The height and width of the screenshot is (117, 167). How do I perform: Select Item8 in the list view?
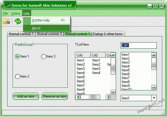point(81,90)
